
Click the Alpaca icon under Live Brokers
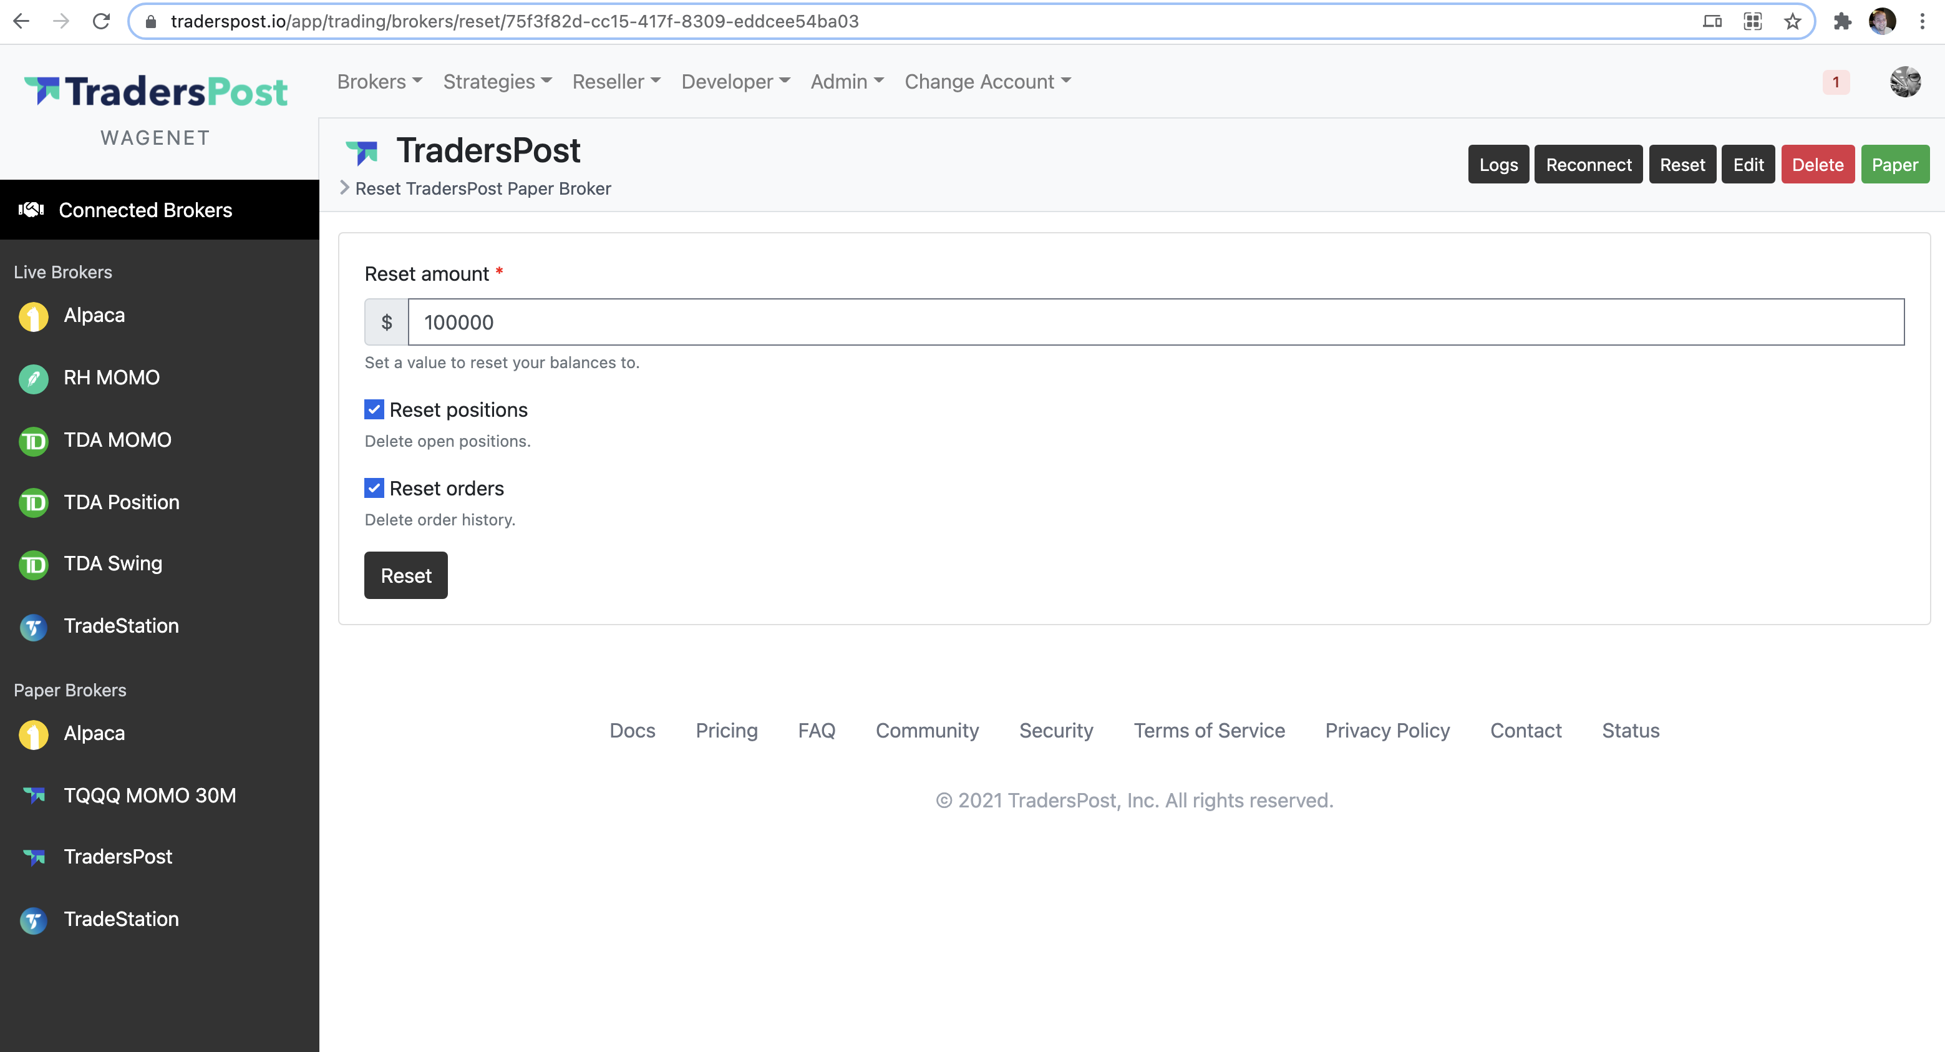click(x=33, y=316)
